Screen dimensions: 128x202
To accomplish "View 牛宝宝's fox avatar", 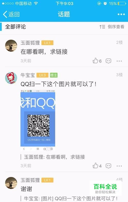I will (x=11, y=78).
